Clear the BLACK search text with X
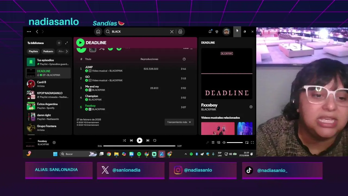 coord(172,32)
